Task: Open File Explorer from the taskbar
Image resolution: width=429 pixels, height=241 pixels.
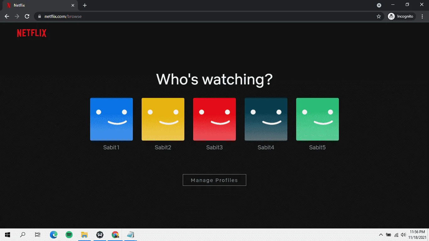Action: tap(84, 235)
